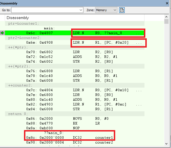Image resolution: width=171 pixels, height=148 pixels.
Task: Select LDR R0, [R0] at 0x7e
Action: tap(75, 95)
